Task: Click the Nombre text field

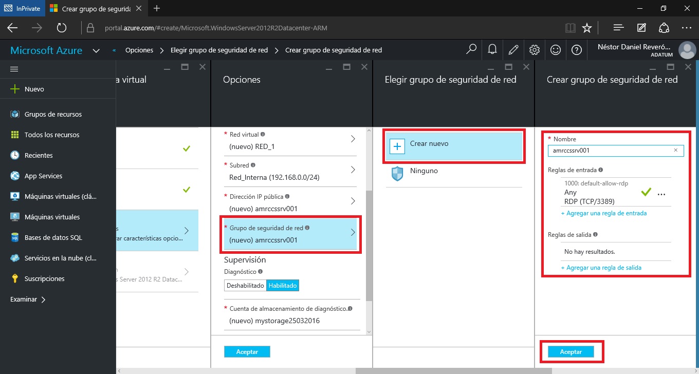Action: [x=610, y=151]
